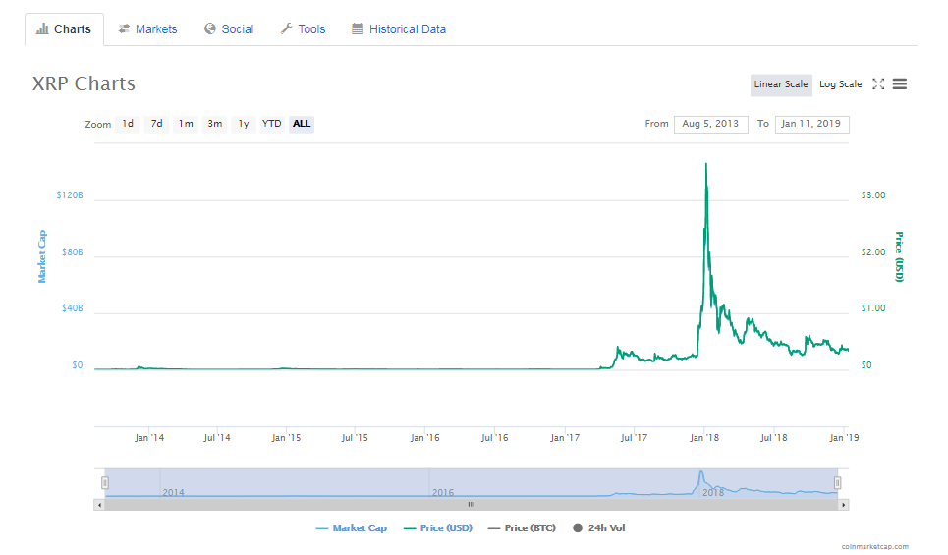The height and width of the screenshot is (555, 948).
Task: Click the 2016 marker in navigator
Action: click(x=442, y=493)
